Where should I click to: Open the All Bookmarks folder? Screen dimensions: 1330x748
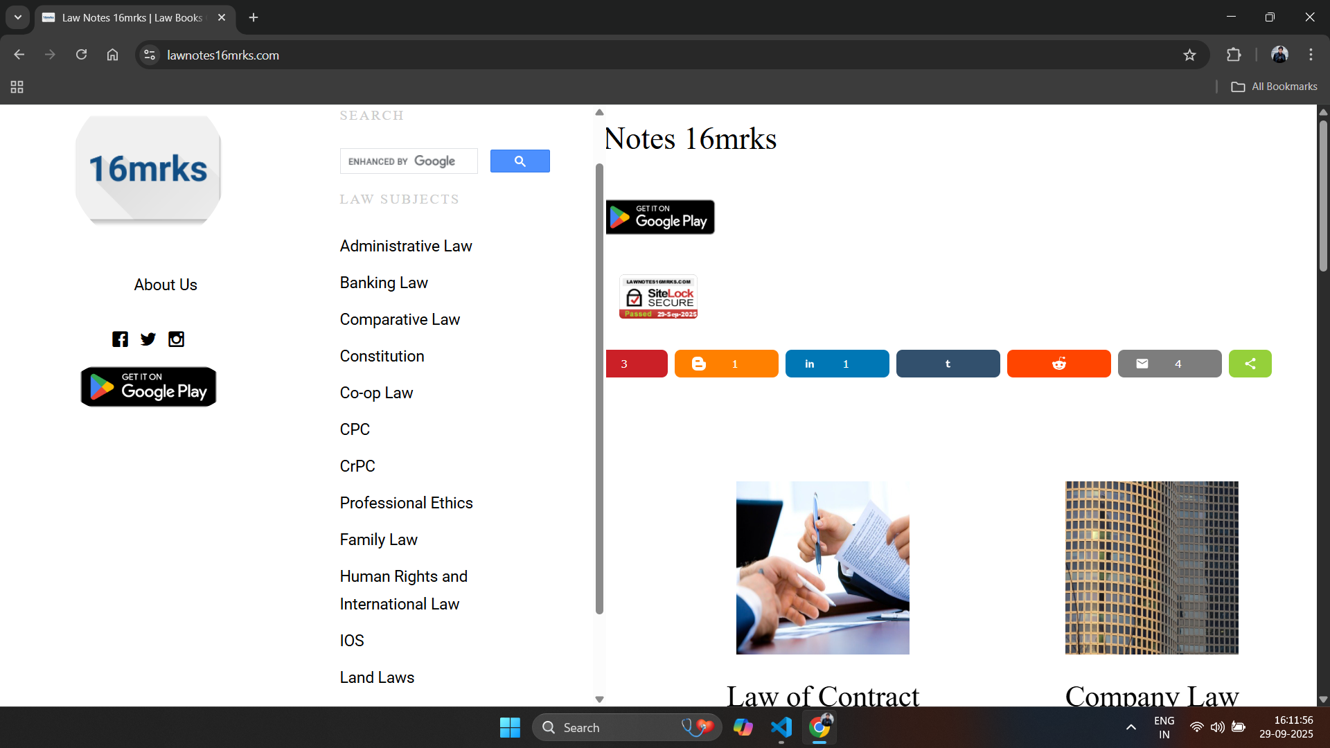(1274, 87)
